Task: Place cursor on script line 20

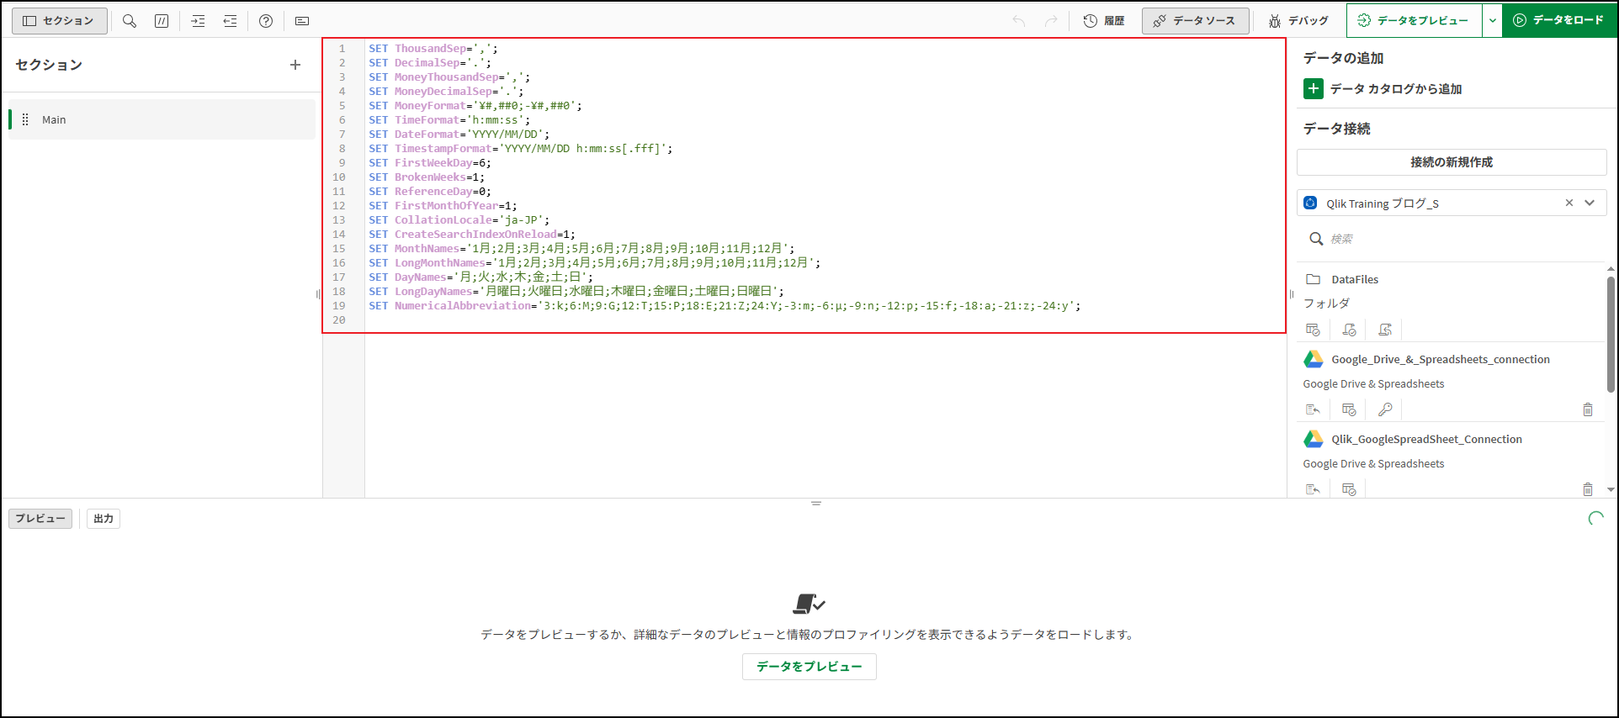Action: pyautogui.click(x=825, y=320)
